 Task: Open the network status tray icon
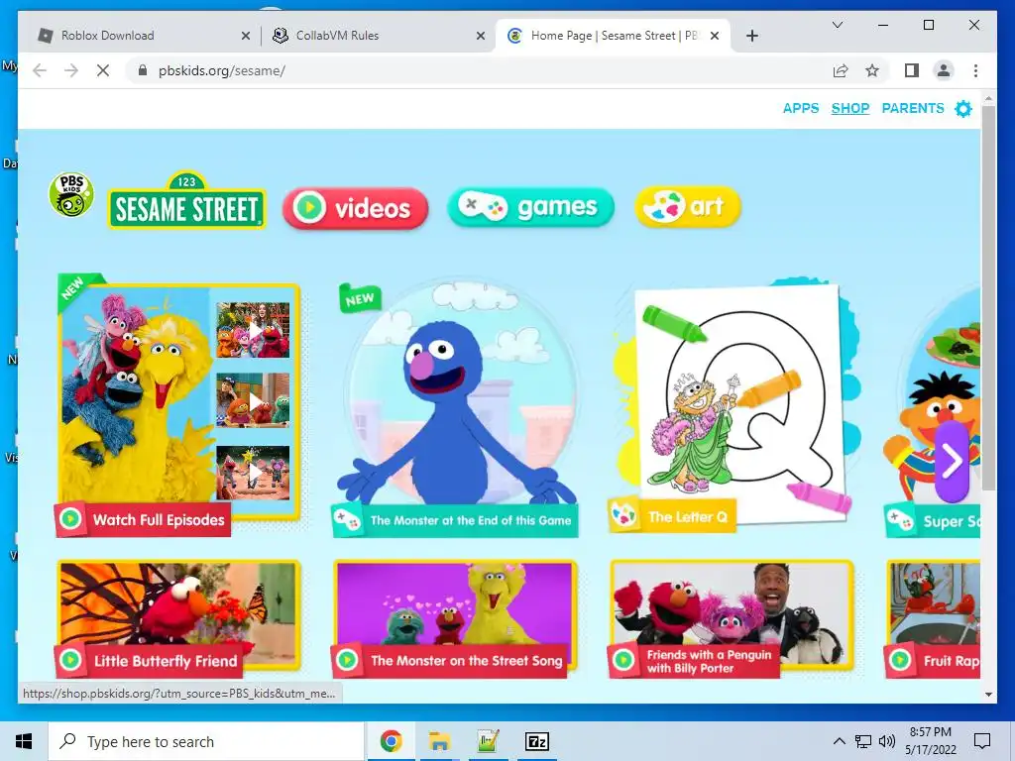click(863, 741)
